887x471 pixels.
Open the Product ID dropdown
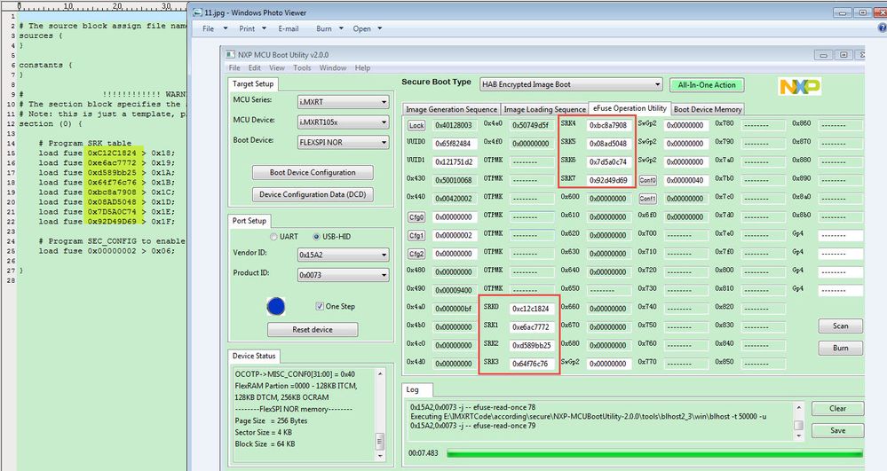pyautogui.click(x=344, y=275)
